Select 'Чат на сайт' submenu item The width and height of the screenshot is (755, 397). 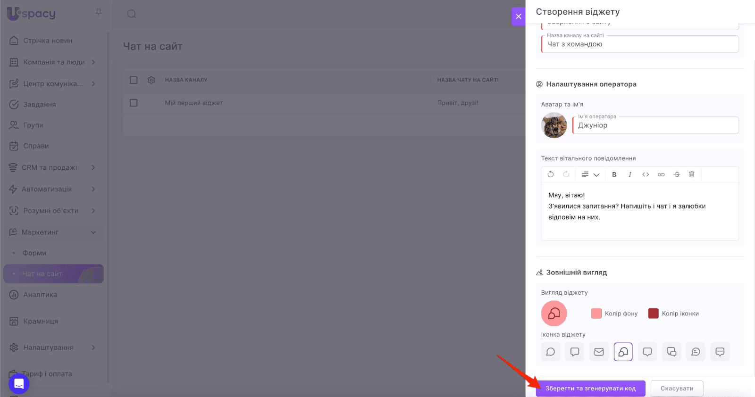point(53,274)
